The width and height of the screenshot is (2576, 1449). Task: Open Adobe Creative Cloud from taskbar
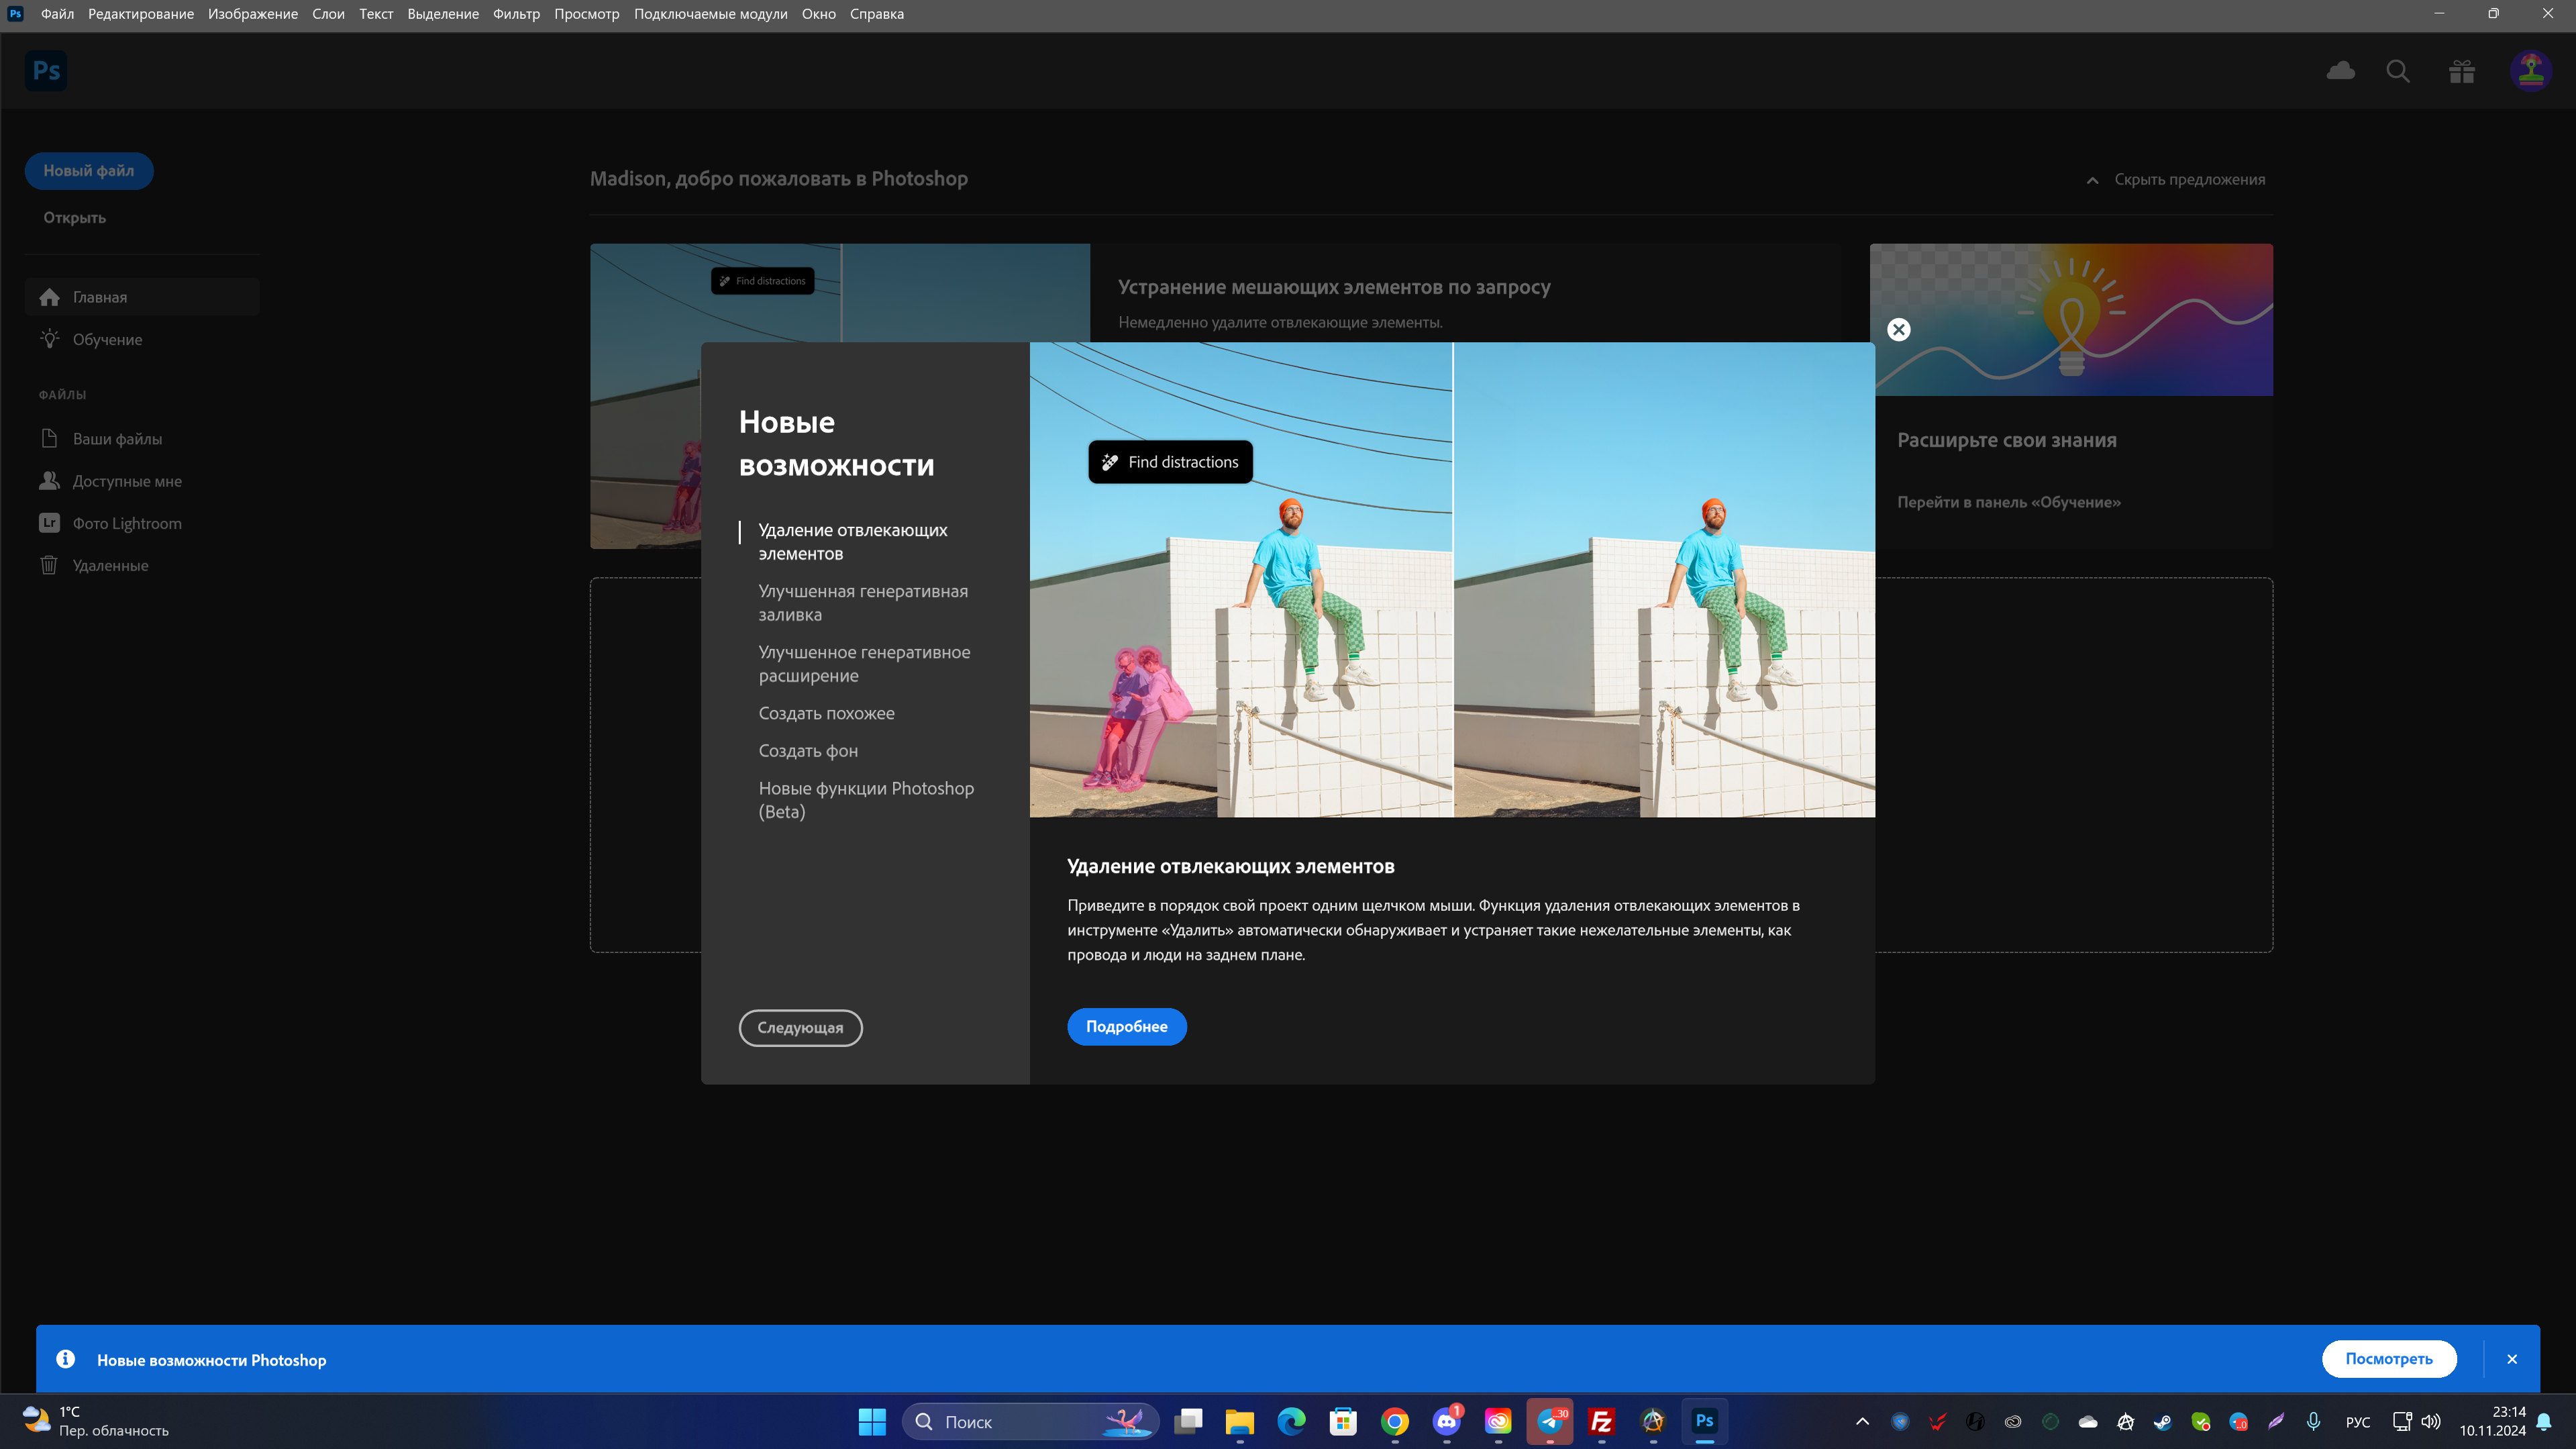pyautogui.click(x=1498, y=1421)
